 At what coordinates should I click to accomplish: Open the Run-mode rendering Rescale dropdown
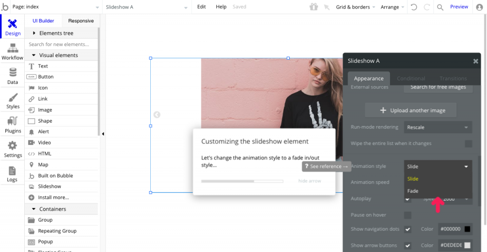(438, 127)
